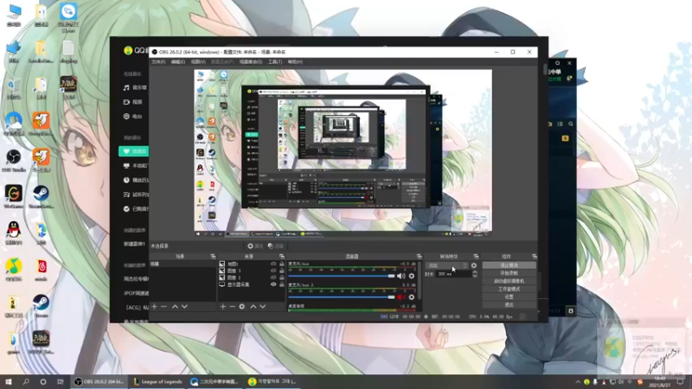Open the Scene Collection menu in OBS
The width and height of the screenshot is (692, 389).
[251, 62]
